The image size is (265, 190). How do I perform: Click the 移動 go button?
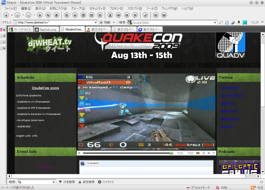105,22
